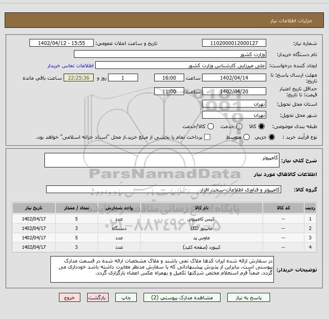Image resolution: width=329 pixels, height=319 pixels.
Task: Click the چاپ print button
Action: [x=126, y=298]
